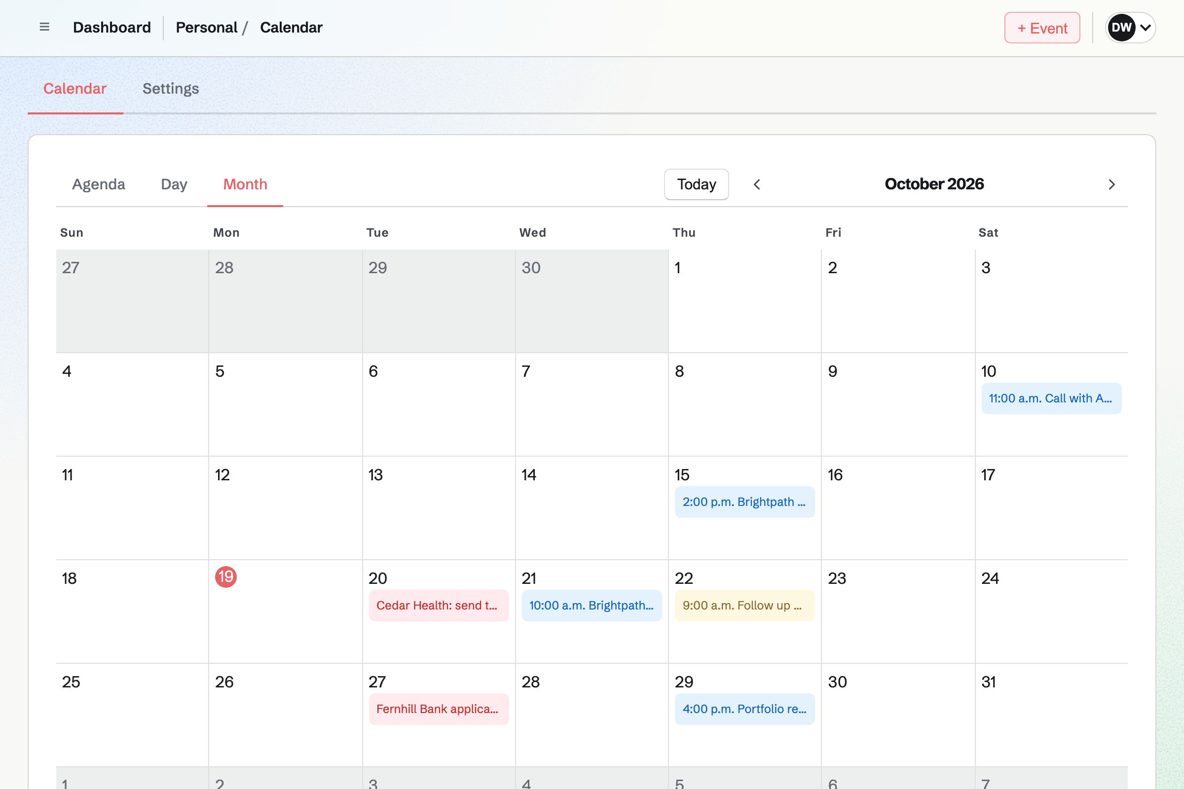Click the October 2026 month title
The height and width of the screenshot is (789, 1184).
point(934,184)
